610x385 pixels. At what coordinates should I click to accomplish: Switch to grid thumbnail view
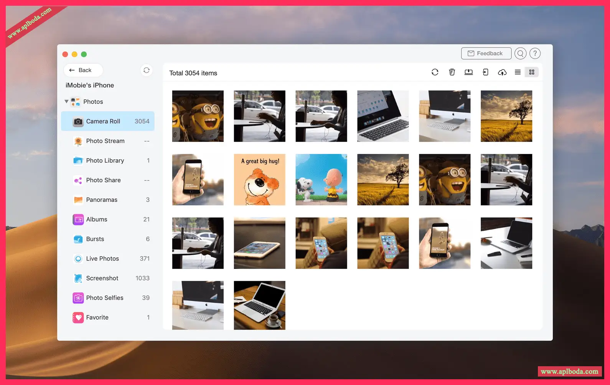pos(532,72)
